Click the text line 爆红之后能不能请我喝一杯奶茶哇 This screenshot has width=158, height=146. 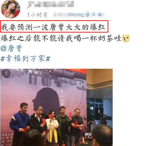point(61,38)
